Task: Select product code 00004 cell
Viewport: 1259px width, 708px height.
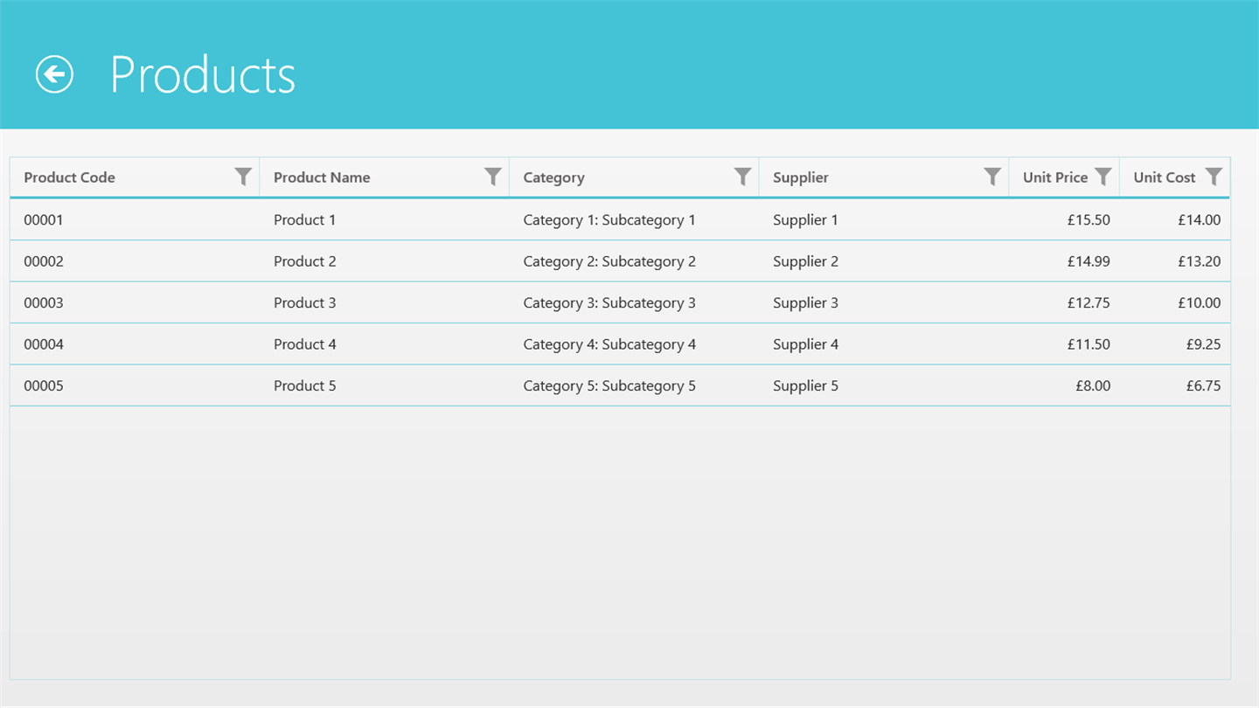Action: tap(135, 344)
